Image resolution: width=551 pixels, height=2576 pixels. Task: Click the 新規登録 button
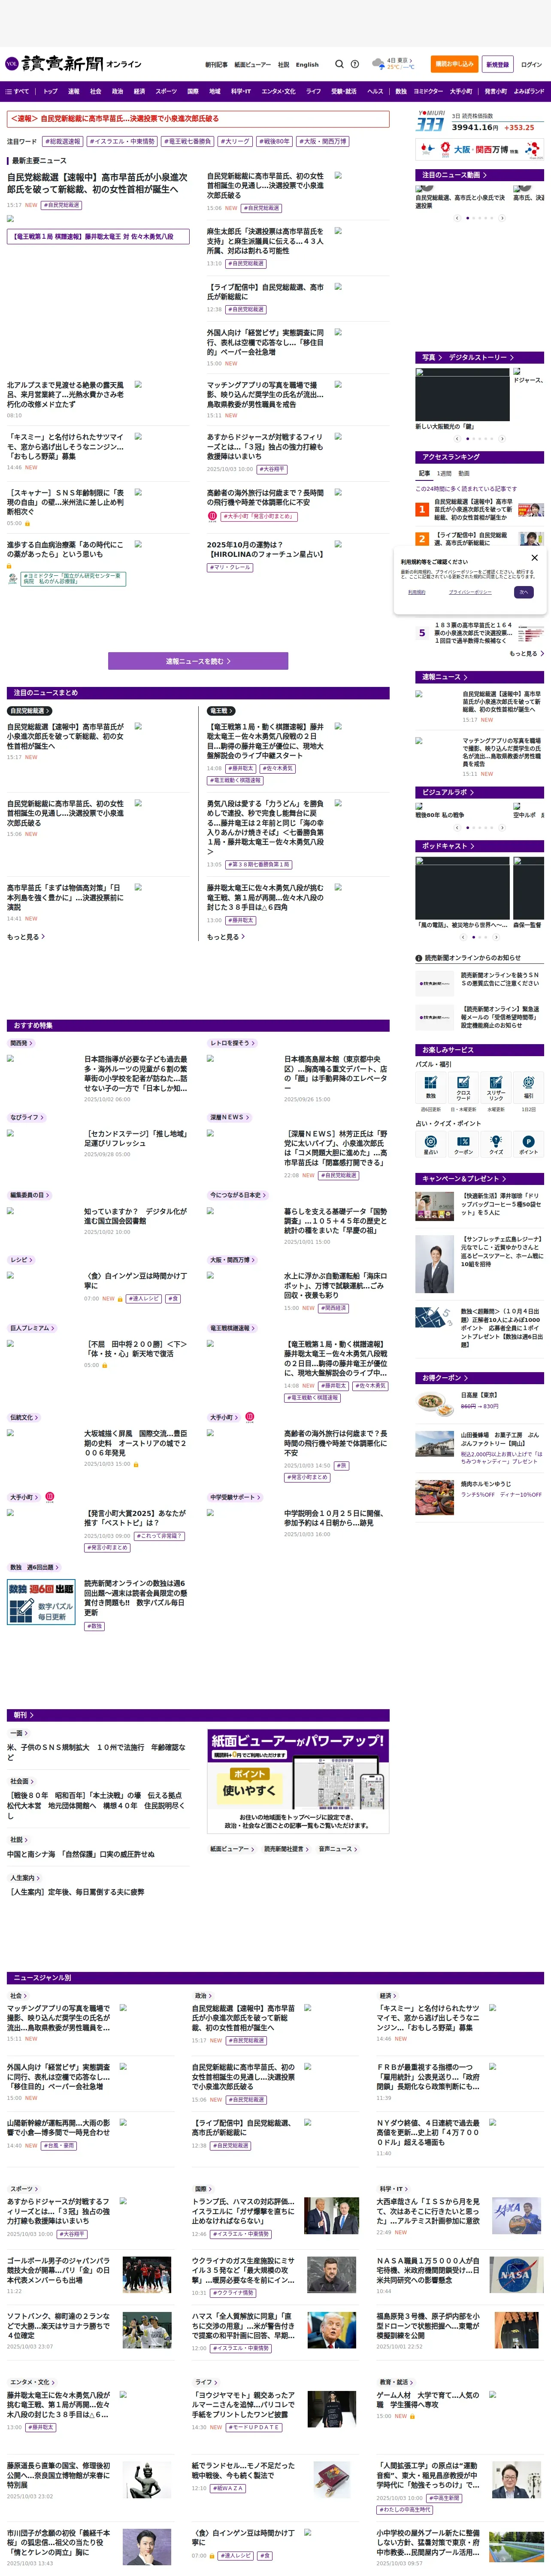(497, 64)
